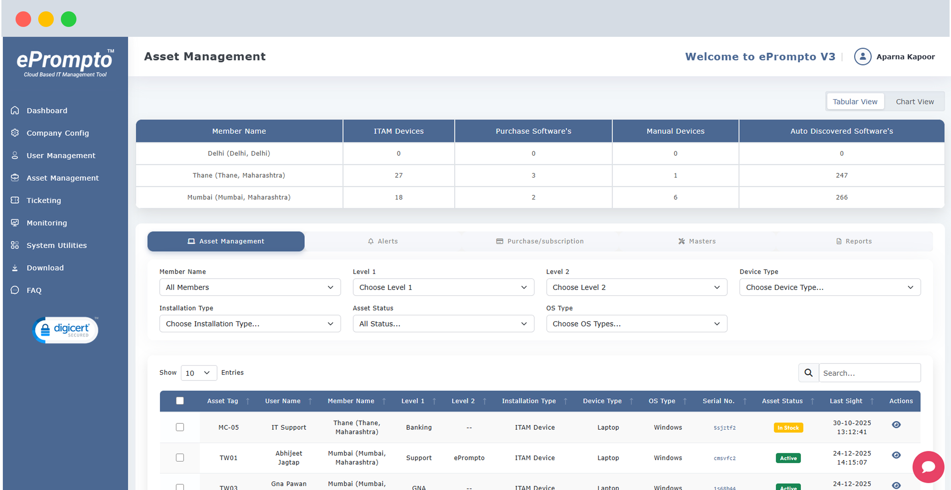Switch to Chart View
The height and width of the screenshot is (490, 951).
pyautogui.click(x=915, y=102)
